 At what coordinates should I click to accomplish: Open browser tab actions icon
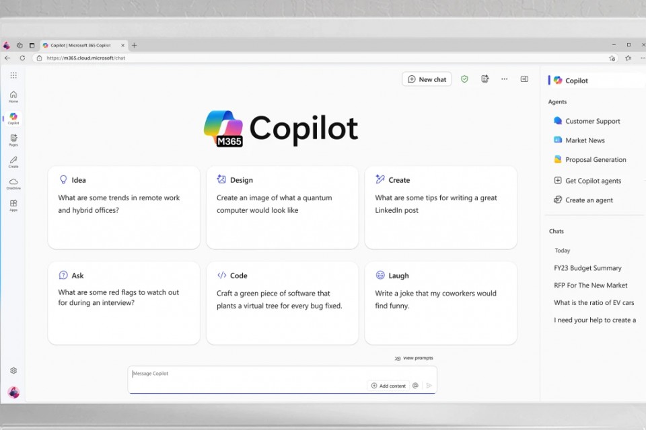(32, 45)
